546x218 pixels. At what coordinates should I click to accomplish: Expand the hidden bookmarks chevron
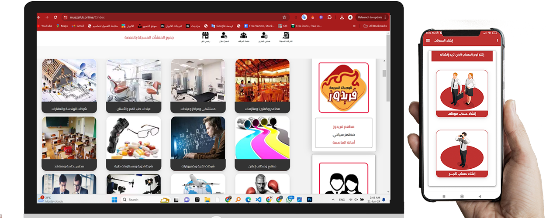pos(354,26)
